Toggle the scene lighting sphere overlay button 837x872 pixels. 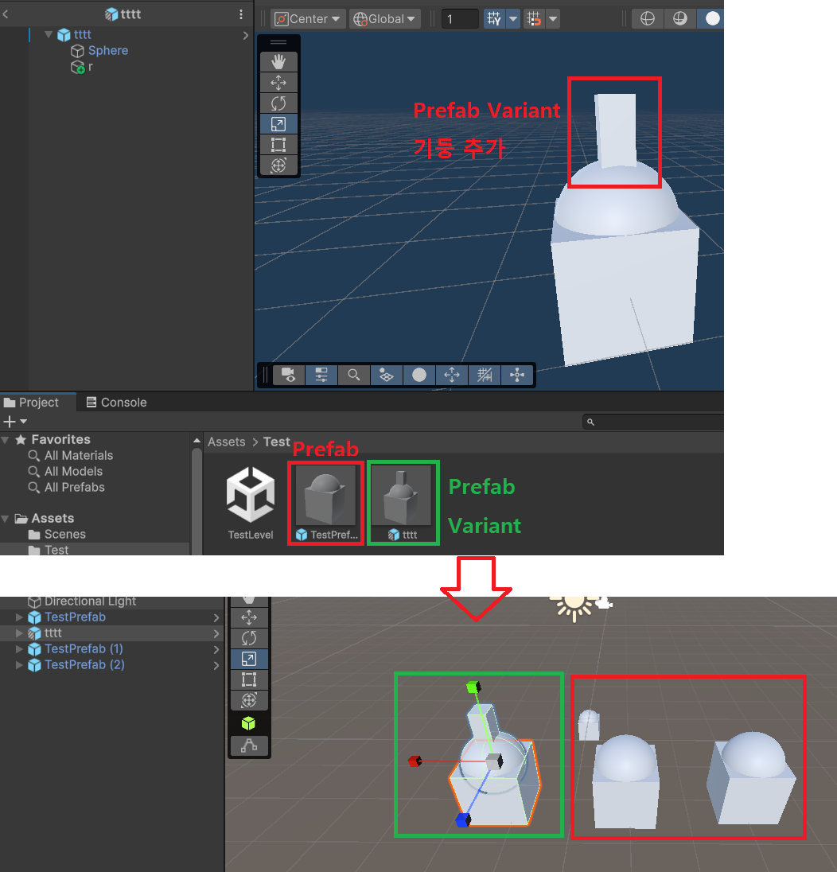point(419,376)
